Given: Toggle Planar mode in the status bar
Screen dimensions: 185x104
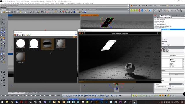Looking at the screenshot, I should (71, 99).
